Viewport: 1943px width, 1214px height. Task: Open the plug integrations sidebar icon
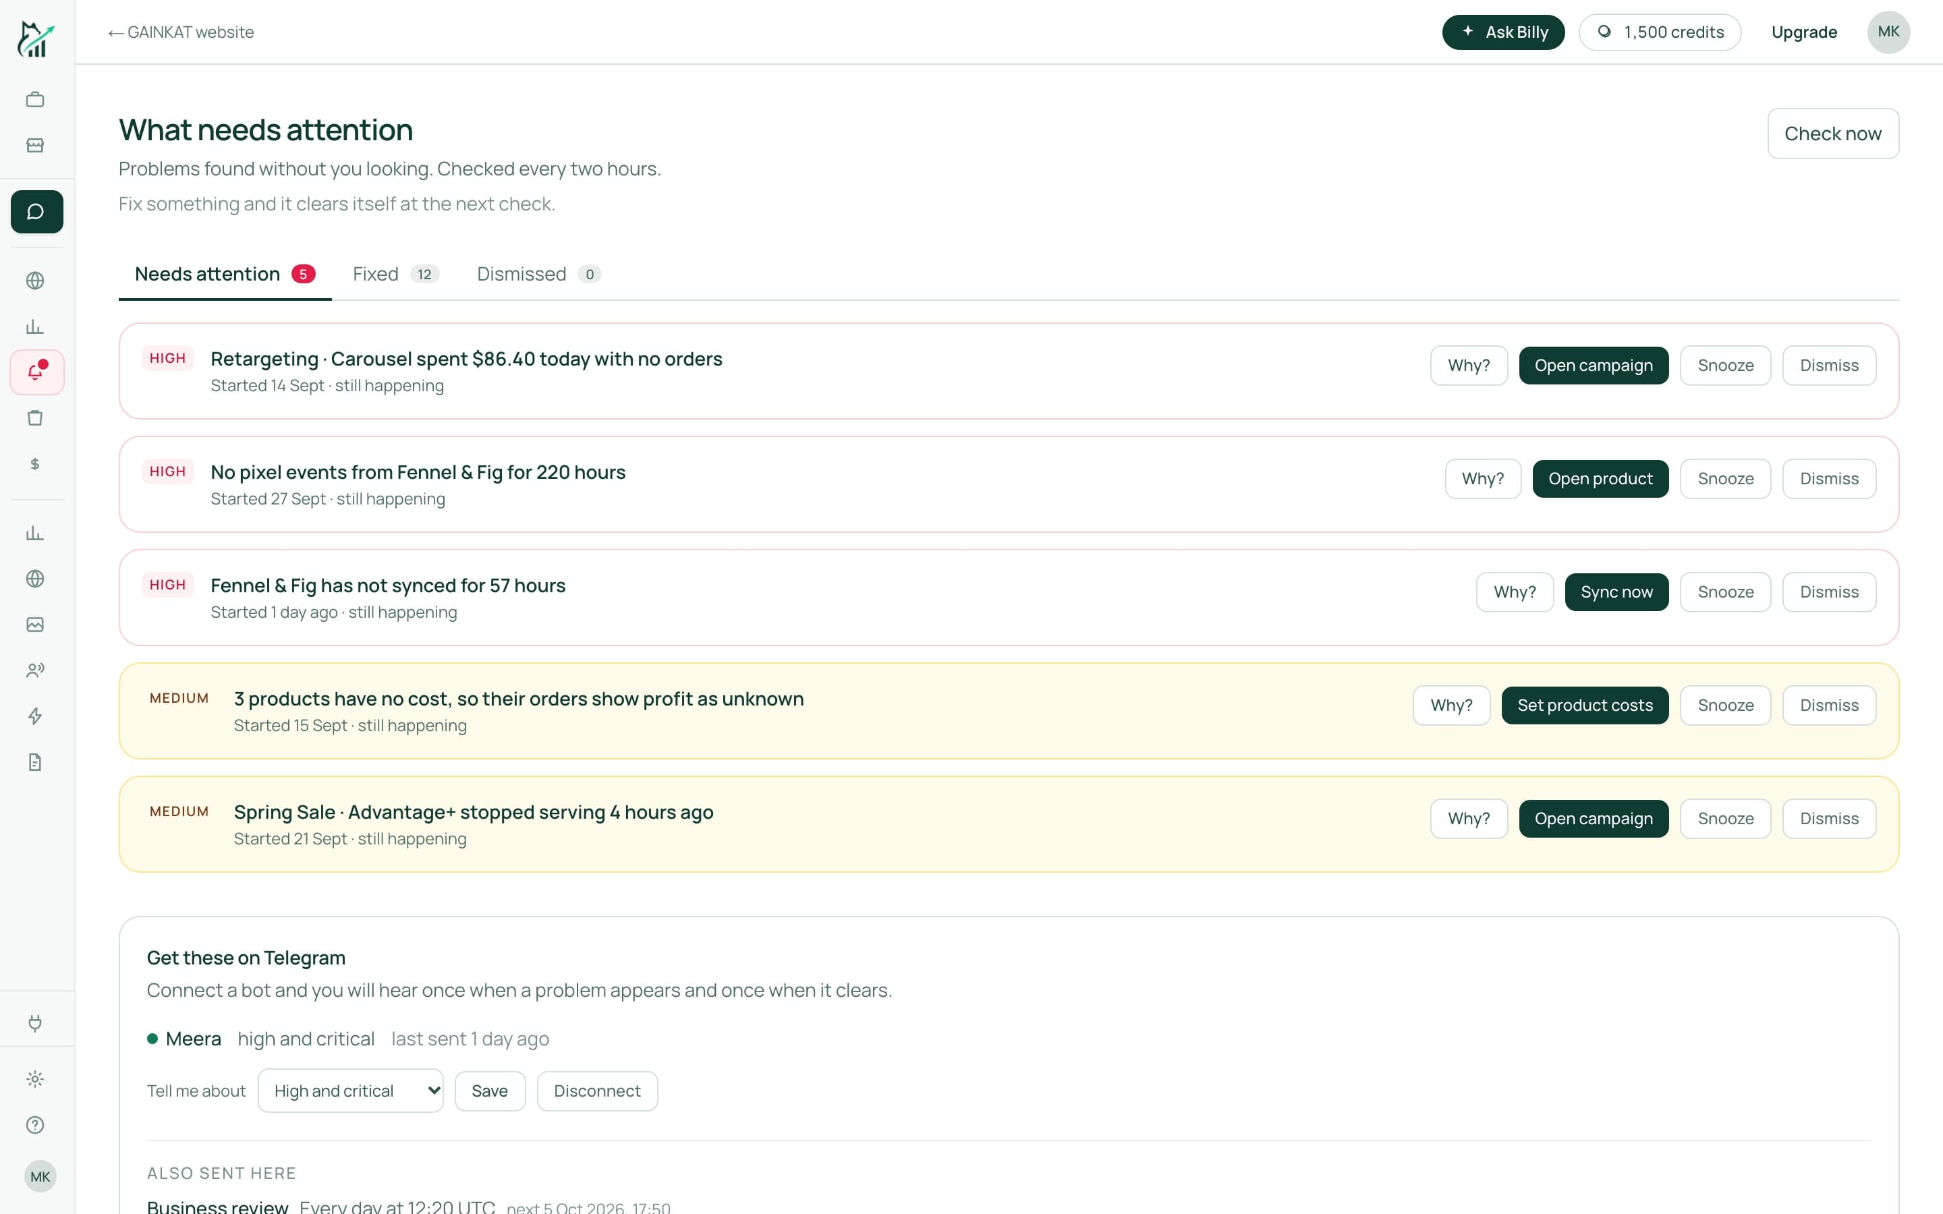[x=35, y=1023]
